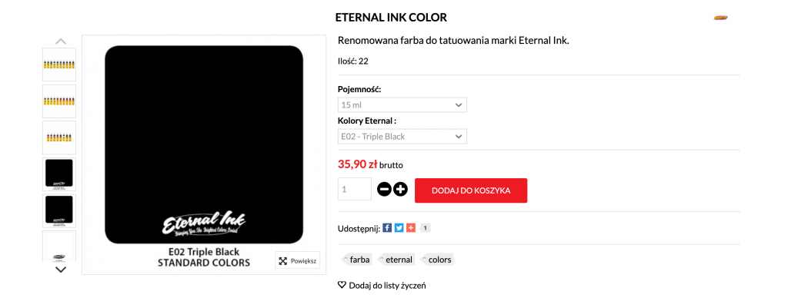The image size is (788, 298).
Task: Decrease quantity with minus icon
Action: pyautogui.click(x=385, y=190)
